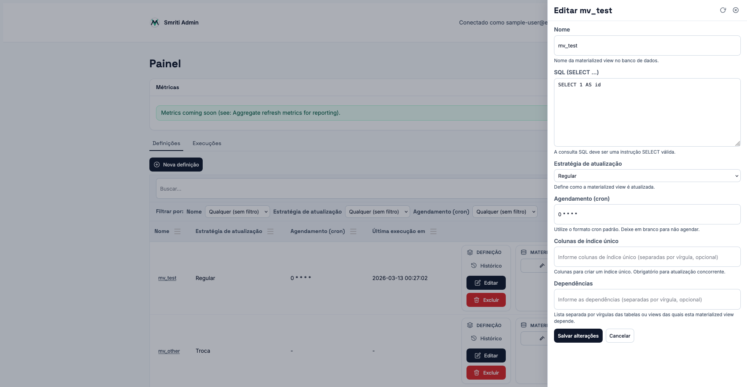Screen dimensions: 747x387
Task: Open column menu for Agendamento (cron) header
Action: 353,231
